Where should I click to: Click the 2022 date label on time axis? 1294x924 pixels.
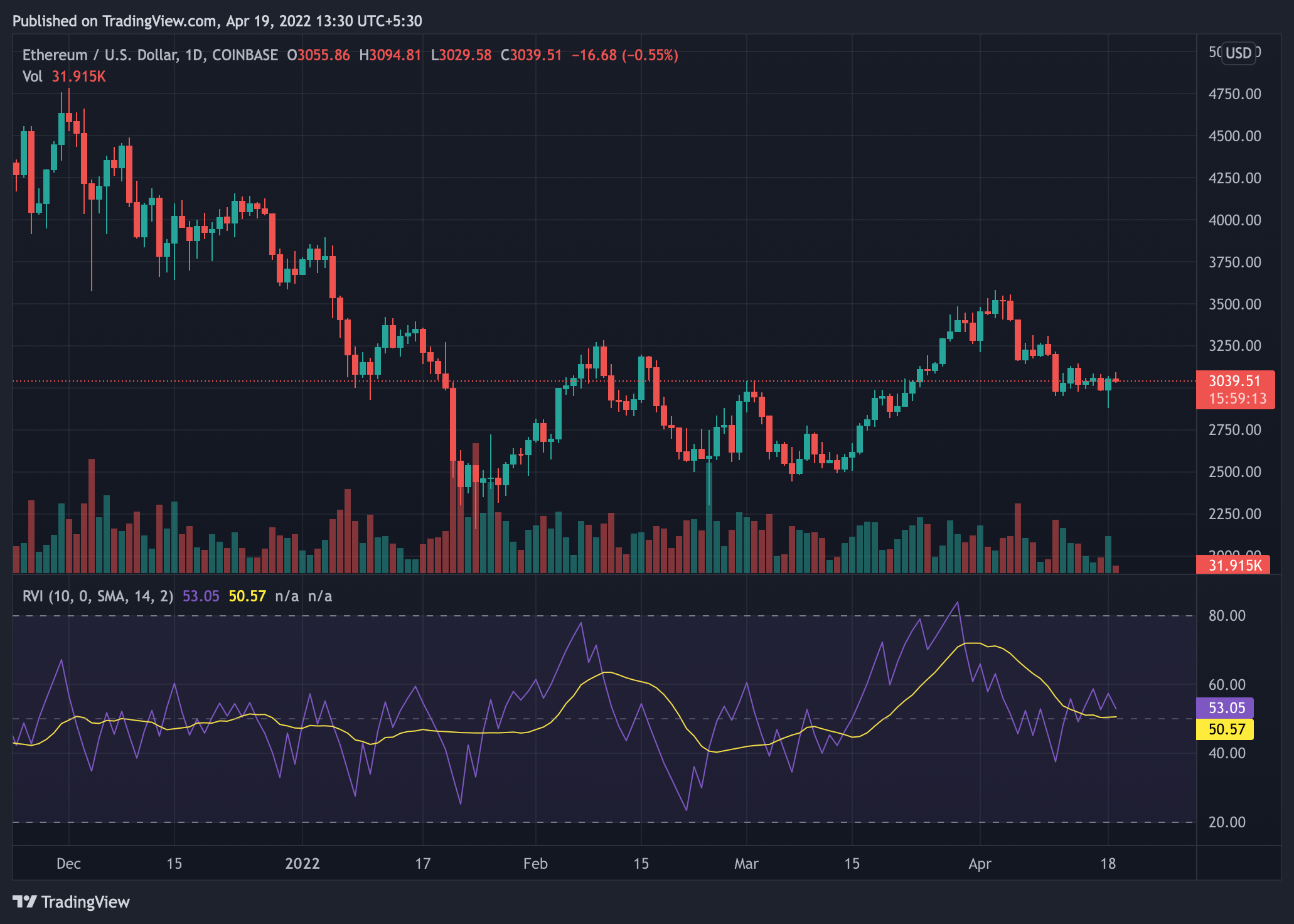[302, 864]
